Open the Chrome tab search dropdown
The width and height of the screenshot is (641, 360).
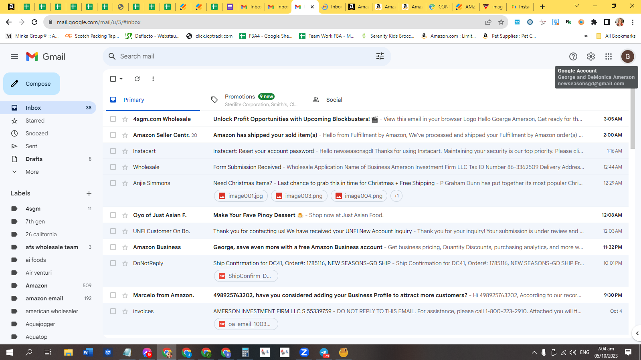coord(577,6)
